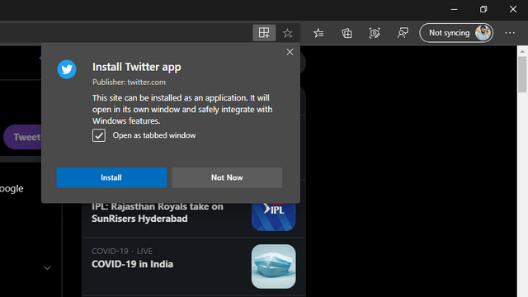
Task: Click the Twitter bird logo in dialog
Action: tap(67, 69)
